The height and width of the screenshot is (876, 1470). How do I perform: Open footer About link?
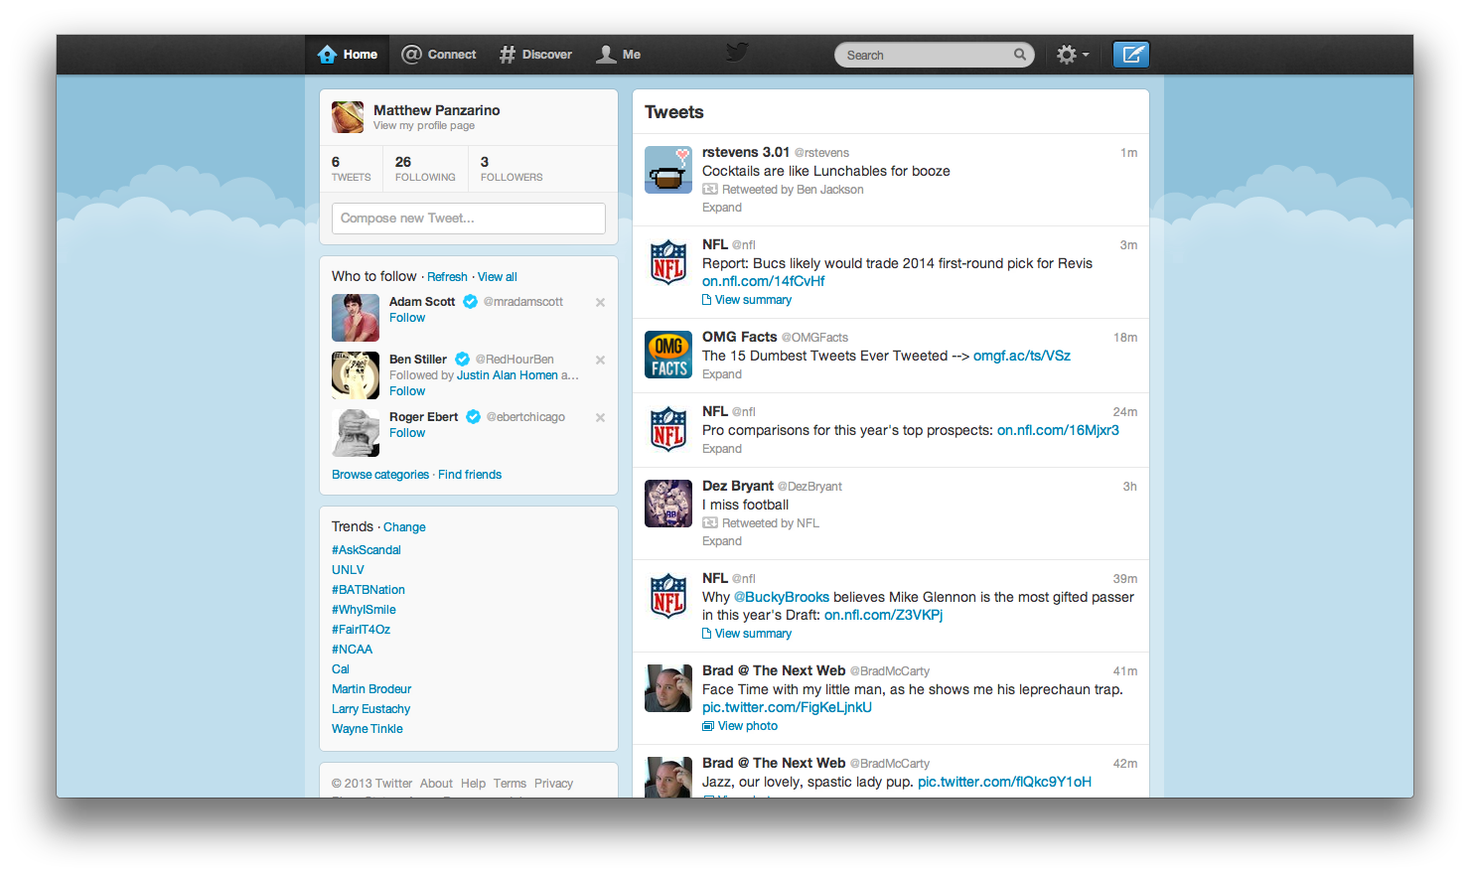[436, 784]
